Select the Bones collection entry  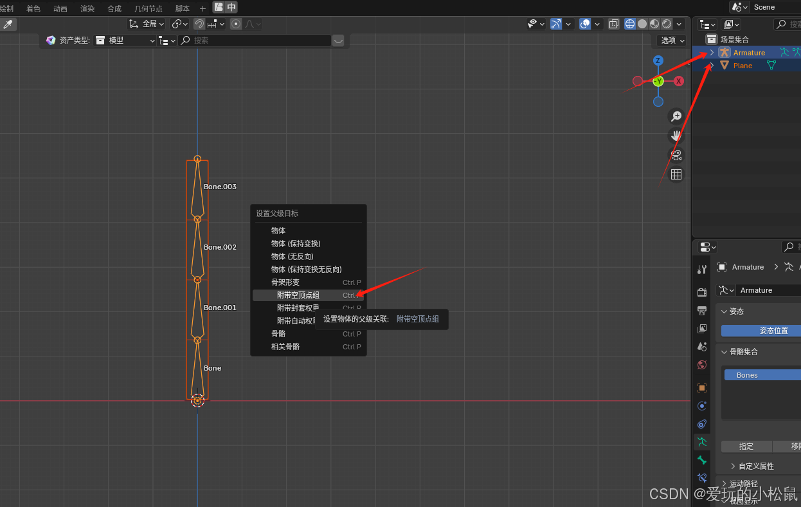click(x=762, y=375)
